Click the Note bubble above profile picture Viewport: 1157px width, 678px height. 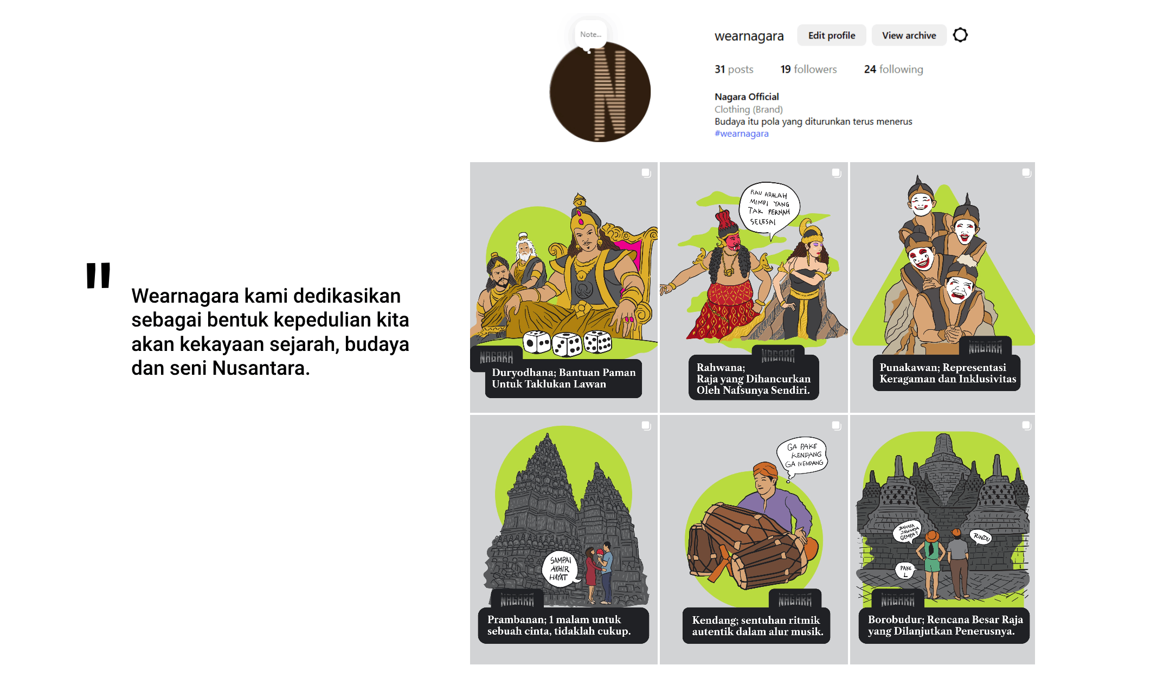[x=591, y=35]
